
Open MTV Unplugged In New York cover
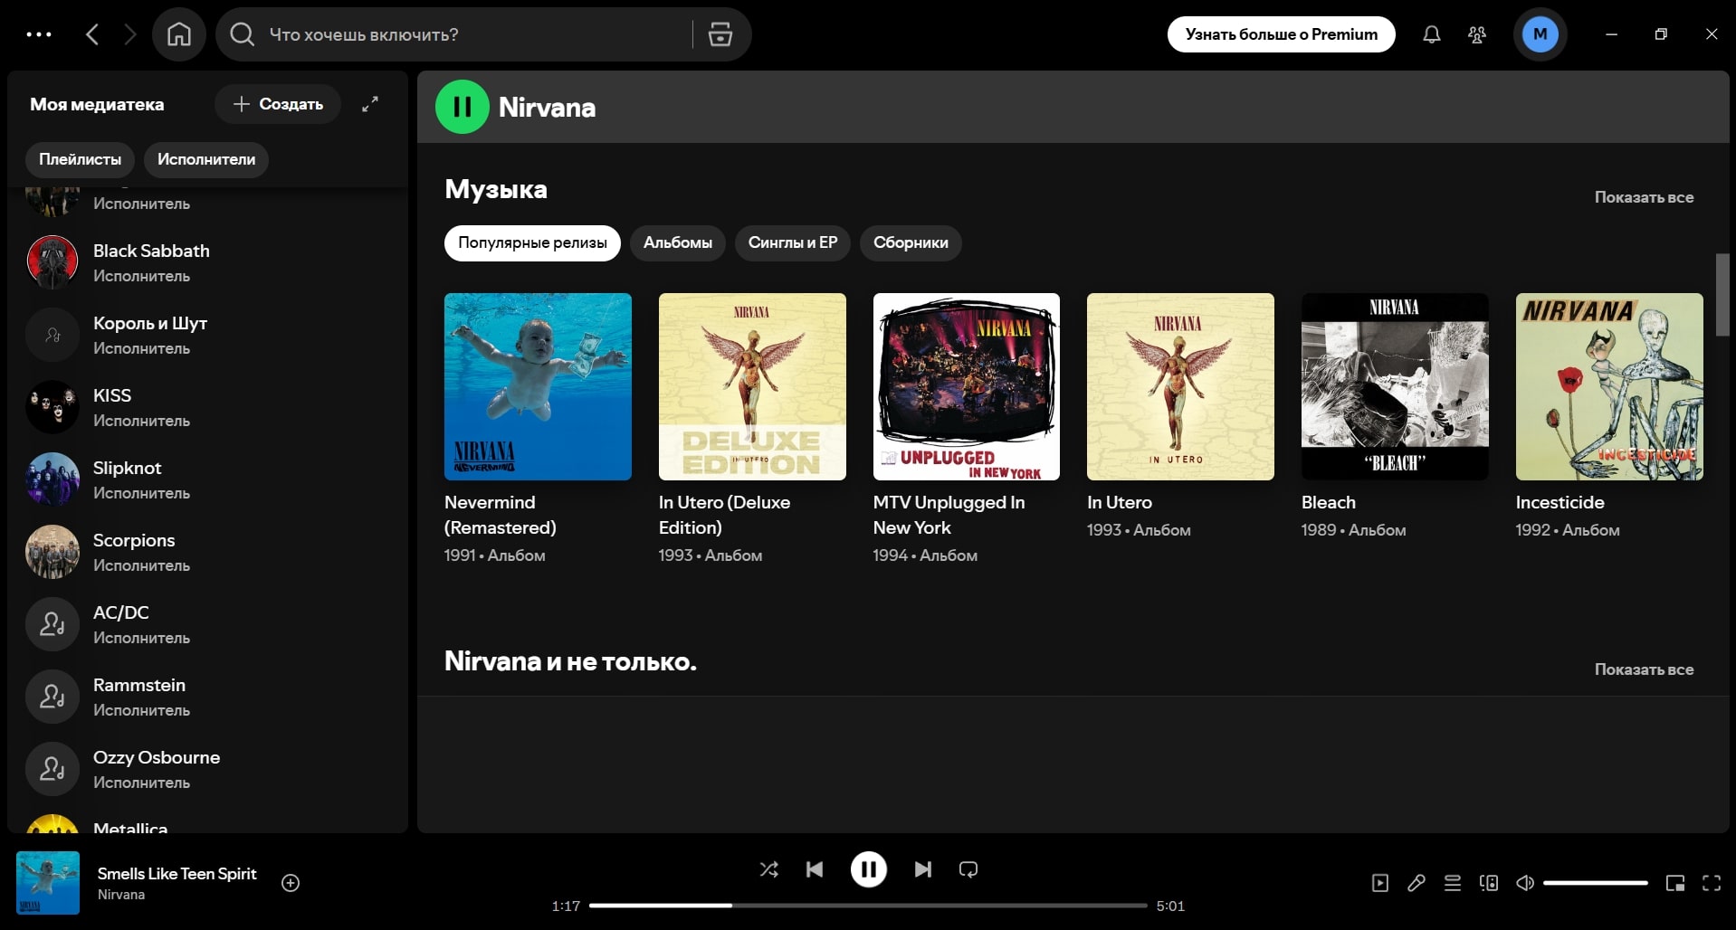click(x=967, y=386)
